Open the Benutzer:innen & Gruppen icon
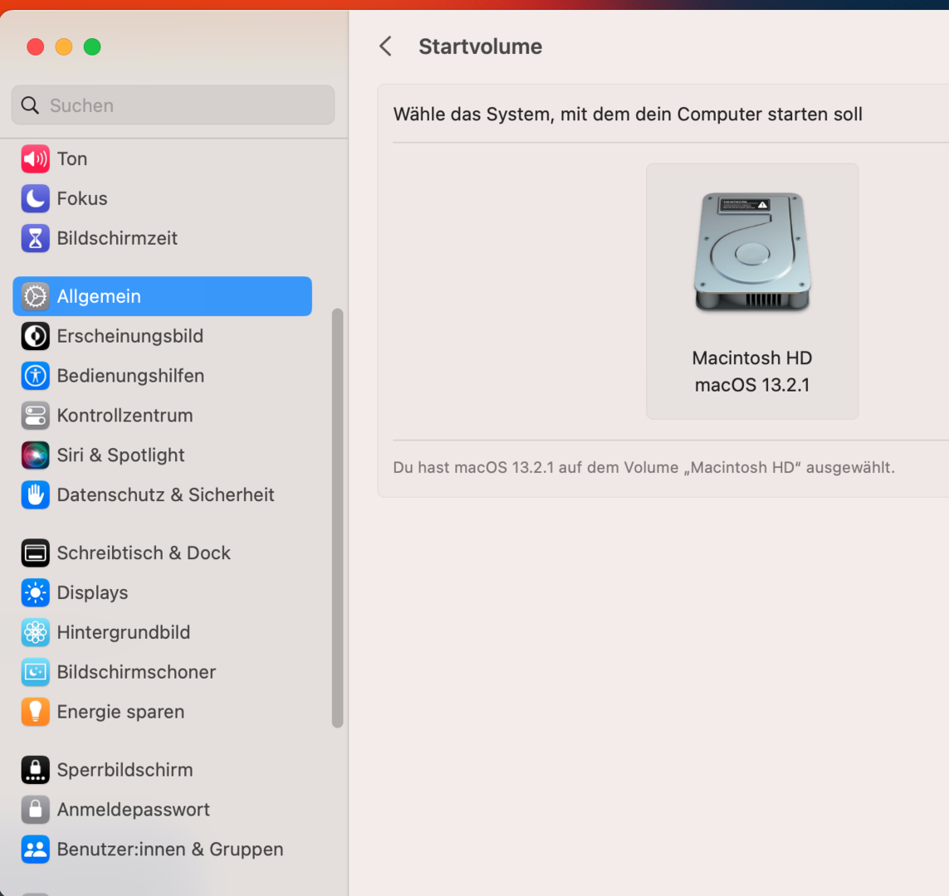The width and height of the screenshot is (949, 896). click(35, 850)
